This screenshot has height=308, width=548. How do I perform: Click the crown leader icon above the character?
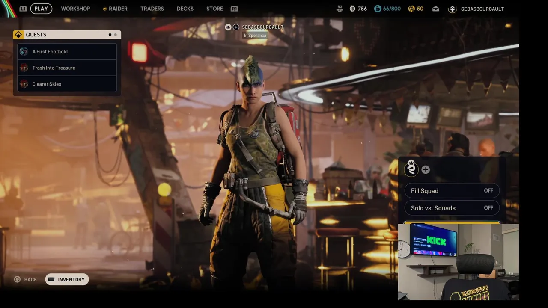click(228, 27)
